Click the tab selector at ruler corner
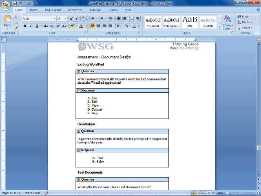Image resolution: width=261 pixels, height=196 pixels. point(3,40)
